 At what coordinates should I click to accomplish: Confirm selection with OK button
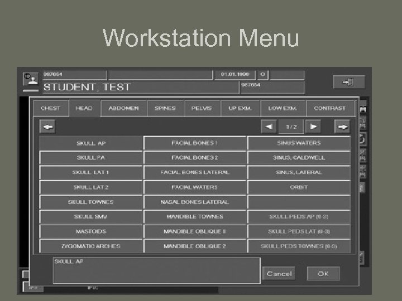tap(323, 274)
